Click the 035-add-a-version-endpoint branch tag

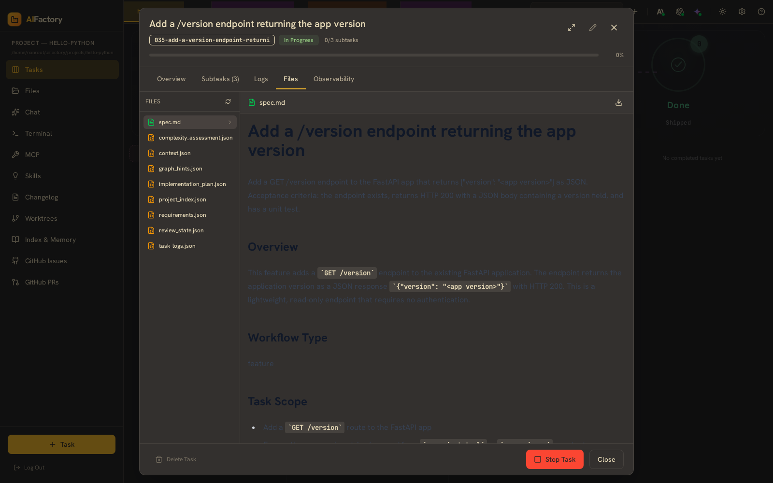click(x=212, y=40)
